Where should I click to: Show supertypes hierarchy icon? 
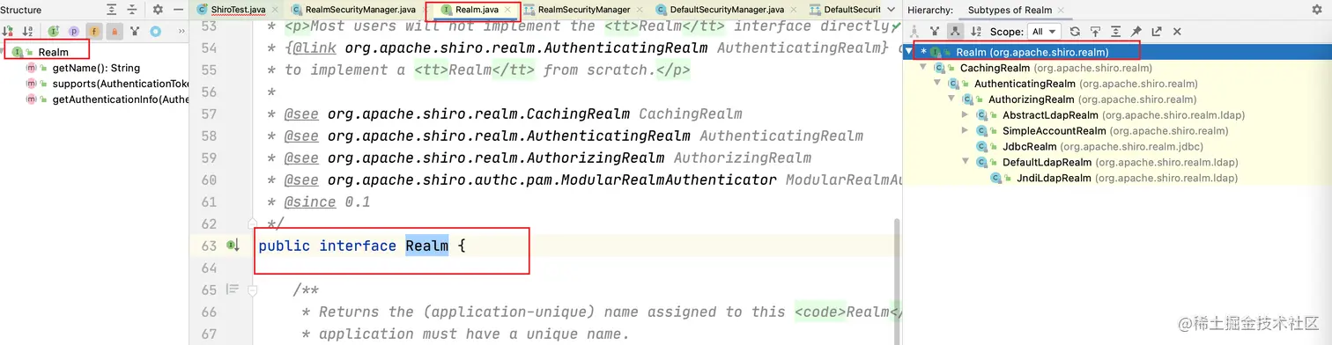click(x=935, y=32)
